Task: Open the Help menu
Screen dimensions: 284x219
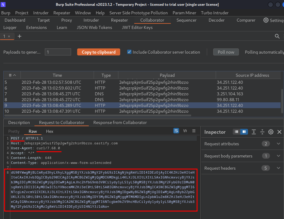Action: (100, 13)
